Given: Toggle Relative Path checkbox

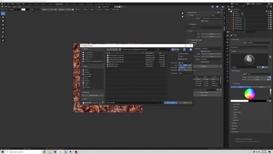Looking at the screenshot, I should 179,59.
